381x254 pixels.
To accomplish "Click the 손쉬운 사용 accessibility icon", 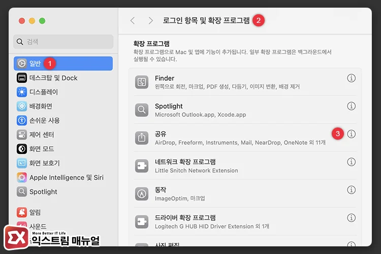I will [22, 120].
